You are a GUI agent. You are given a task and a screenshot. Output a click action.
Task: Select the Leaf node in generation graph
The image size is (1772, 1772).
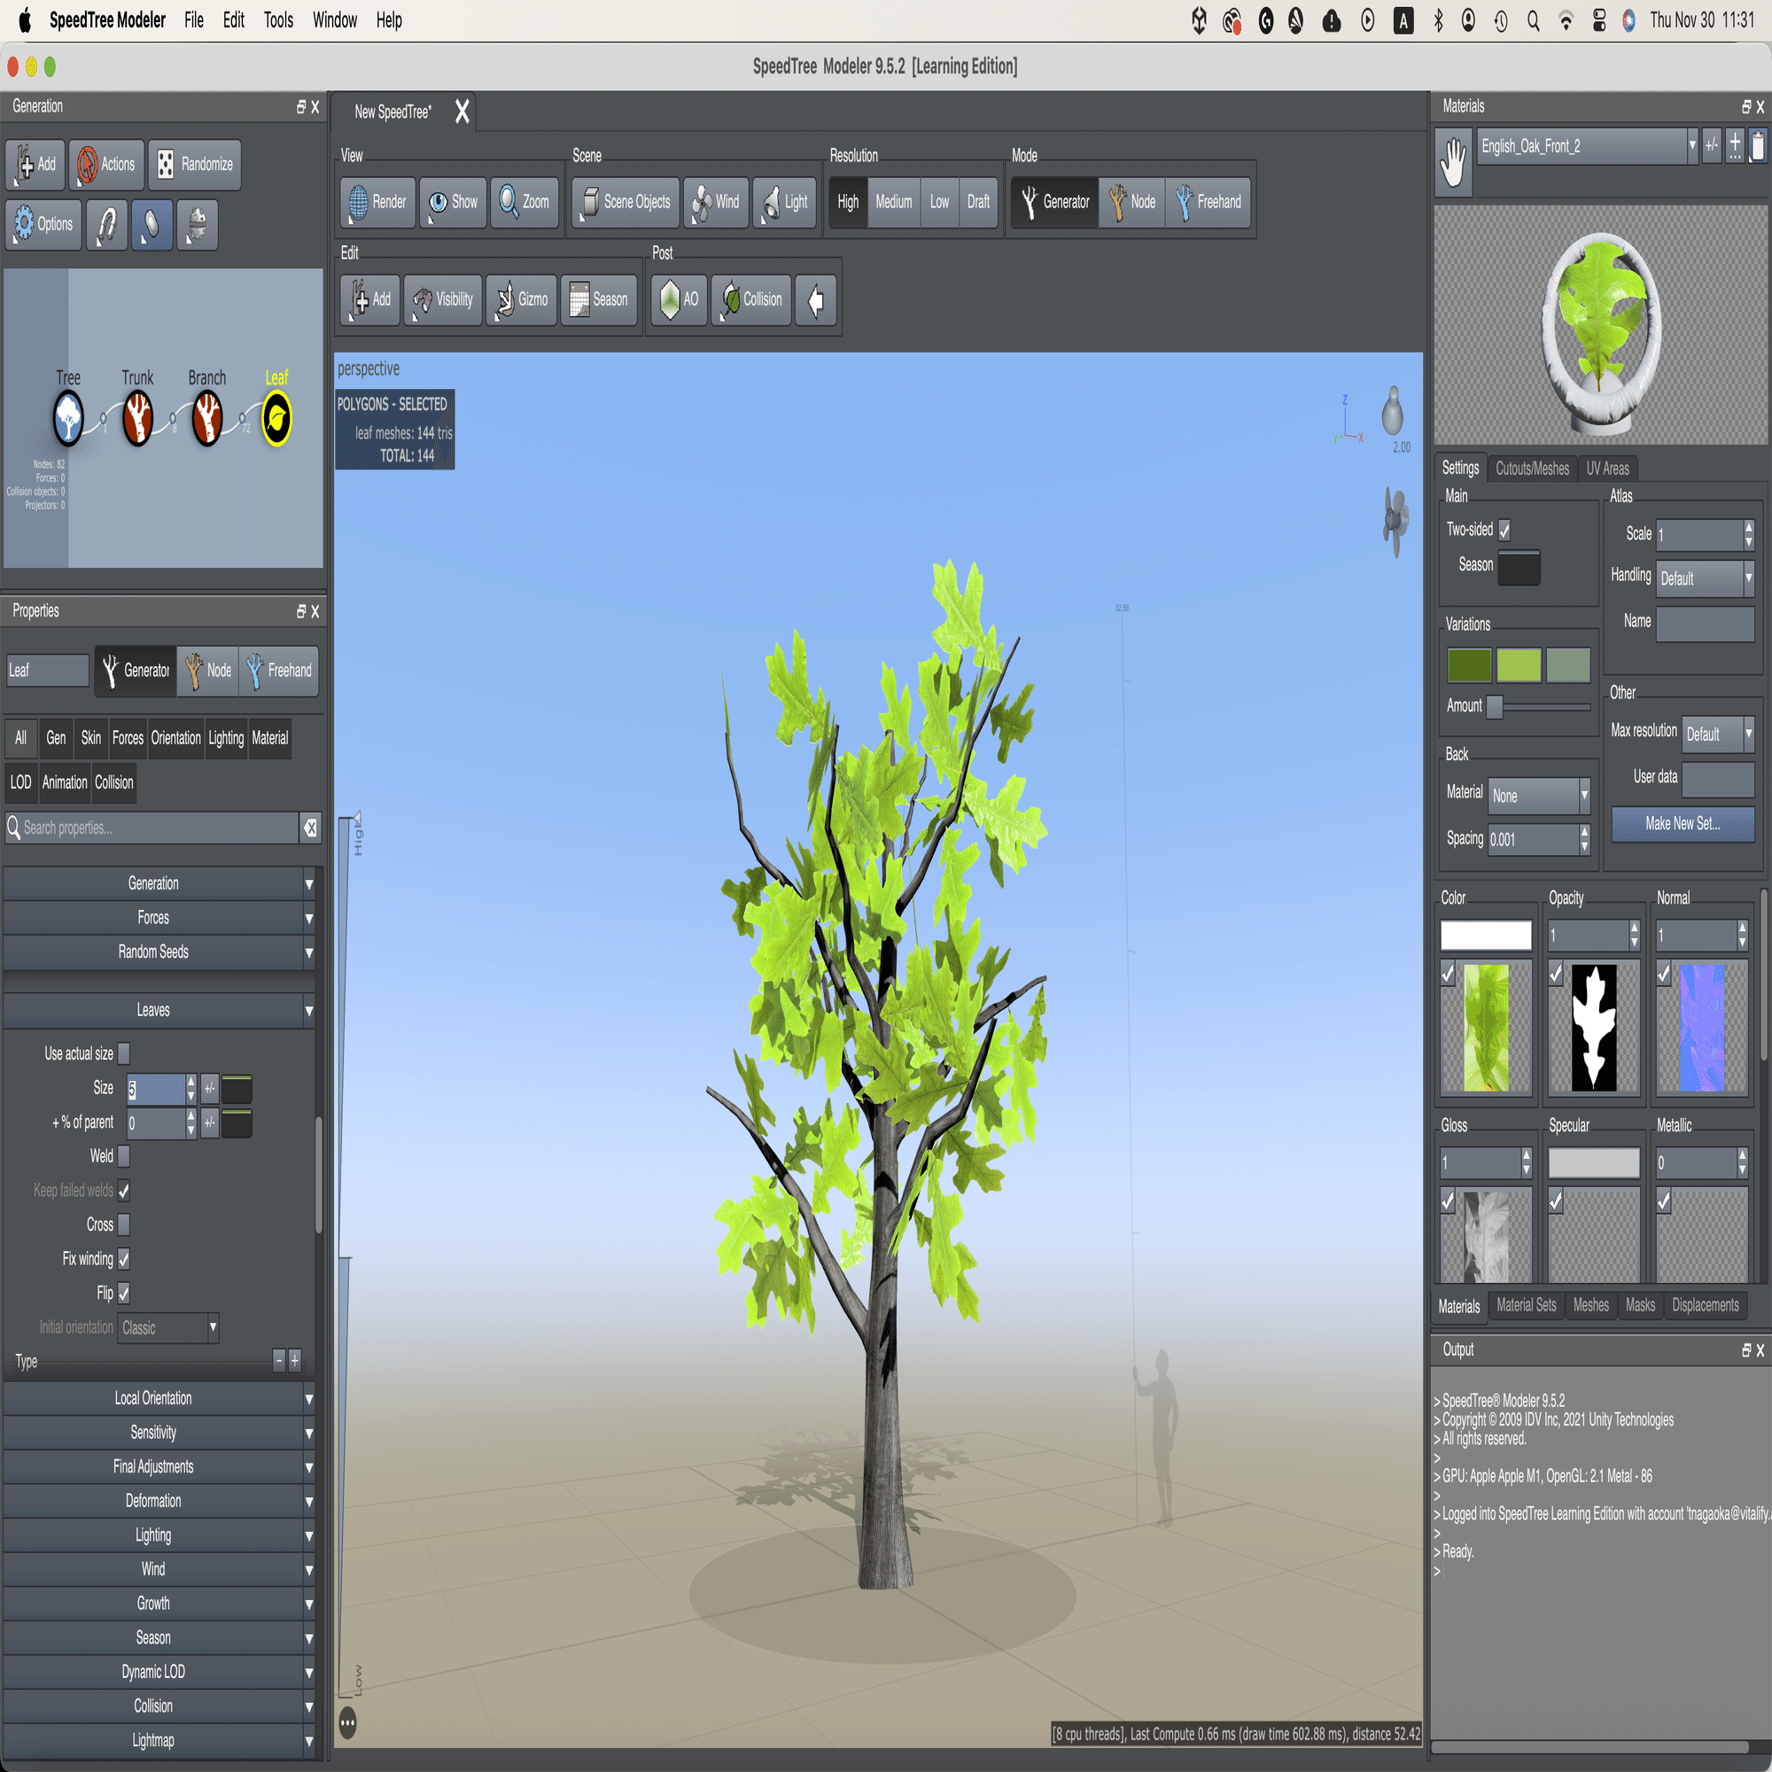[276, 418]
